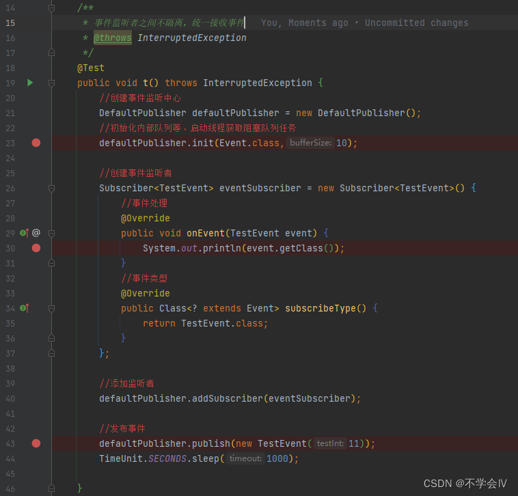
Task: Collapse the Javadoc end fold marker at line 17
Action: pyautogui.click(x=51, y=53)
